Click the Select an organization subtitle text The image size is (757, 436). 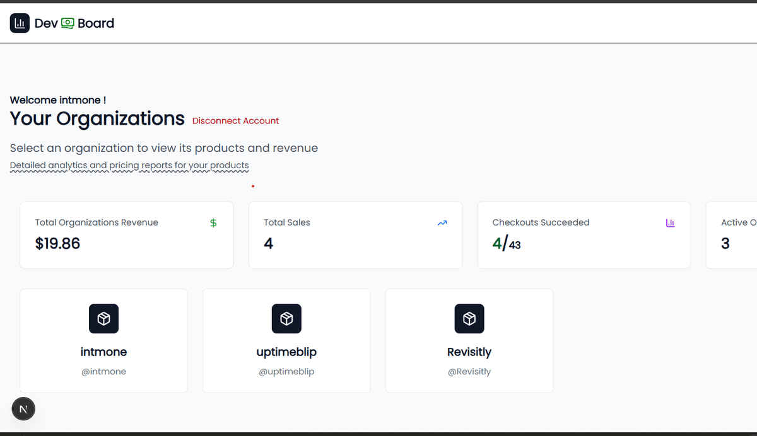(164, 148)
